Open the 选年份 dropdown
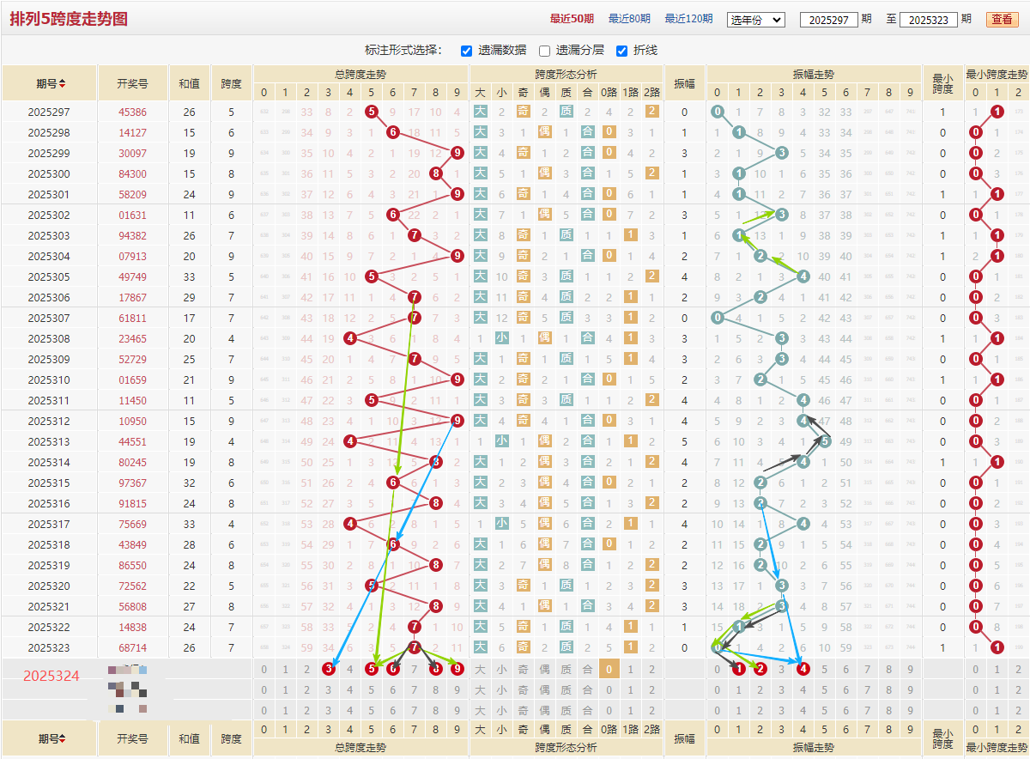Image resolution: width=1030 pixels, height=759 pixels. click(756, 19)
